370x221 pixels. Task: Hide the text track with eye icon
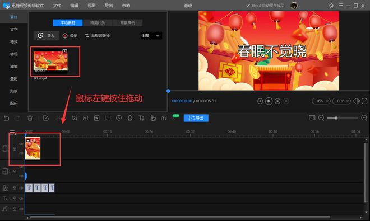coord(21,199)
